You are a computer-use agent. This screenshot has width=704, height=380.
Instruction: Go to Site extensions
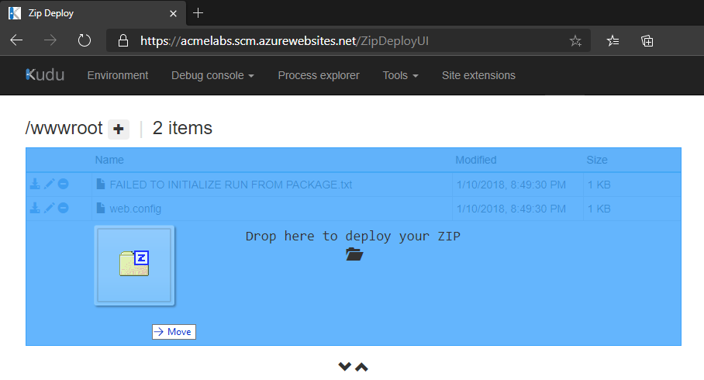tap(478, 75)
